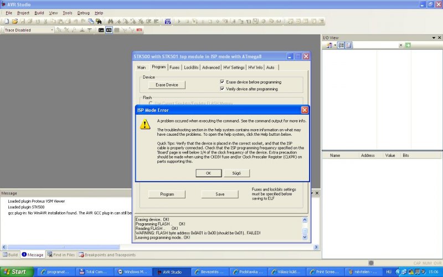The image size is (443, 277).
Task: Click OK in the ISP Mode Error dialog
Action: [x=209, y=173]
